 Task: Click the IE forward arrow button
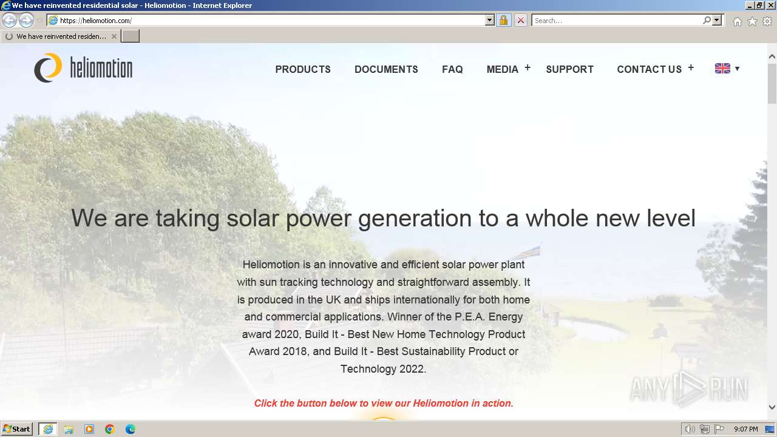(26, 21)
